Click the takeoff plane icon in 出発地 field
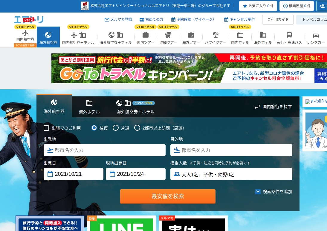The height and width of the screenshot is (231, 327). tap(50, 150)
